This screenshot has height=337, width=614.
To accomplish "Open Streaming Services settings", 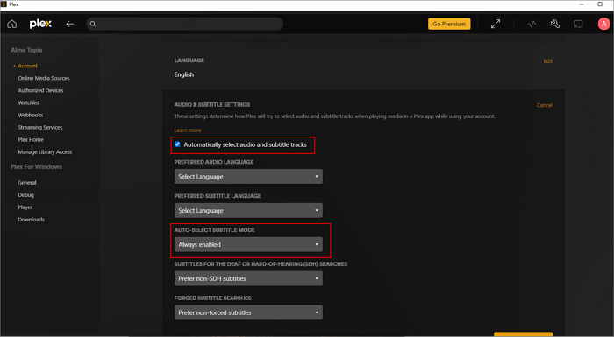I will coord(40,128).
